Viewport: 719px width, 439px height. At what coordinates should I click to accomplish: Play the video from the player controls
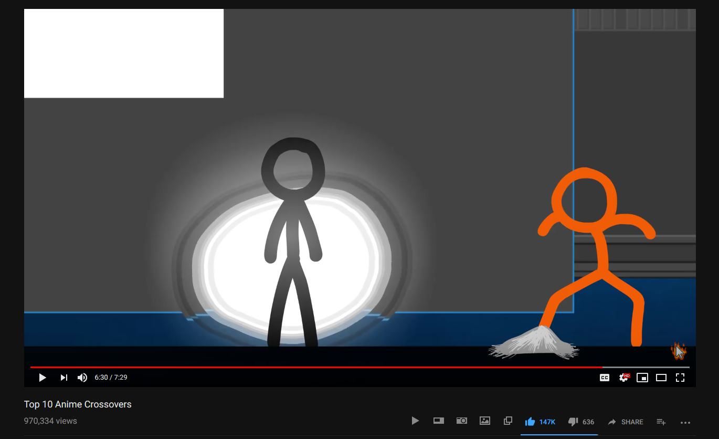43,378
